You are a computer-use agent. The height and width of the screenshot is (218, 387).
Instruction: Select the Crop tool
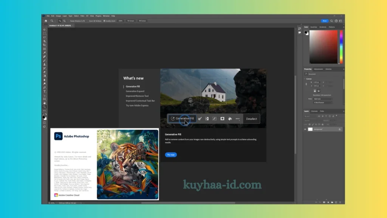tap(45, 45)
